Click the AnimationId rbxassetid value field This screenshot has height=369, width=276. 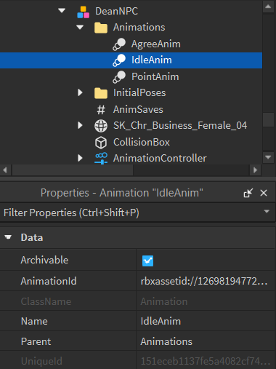click(206, 281)
